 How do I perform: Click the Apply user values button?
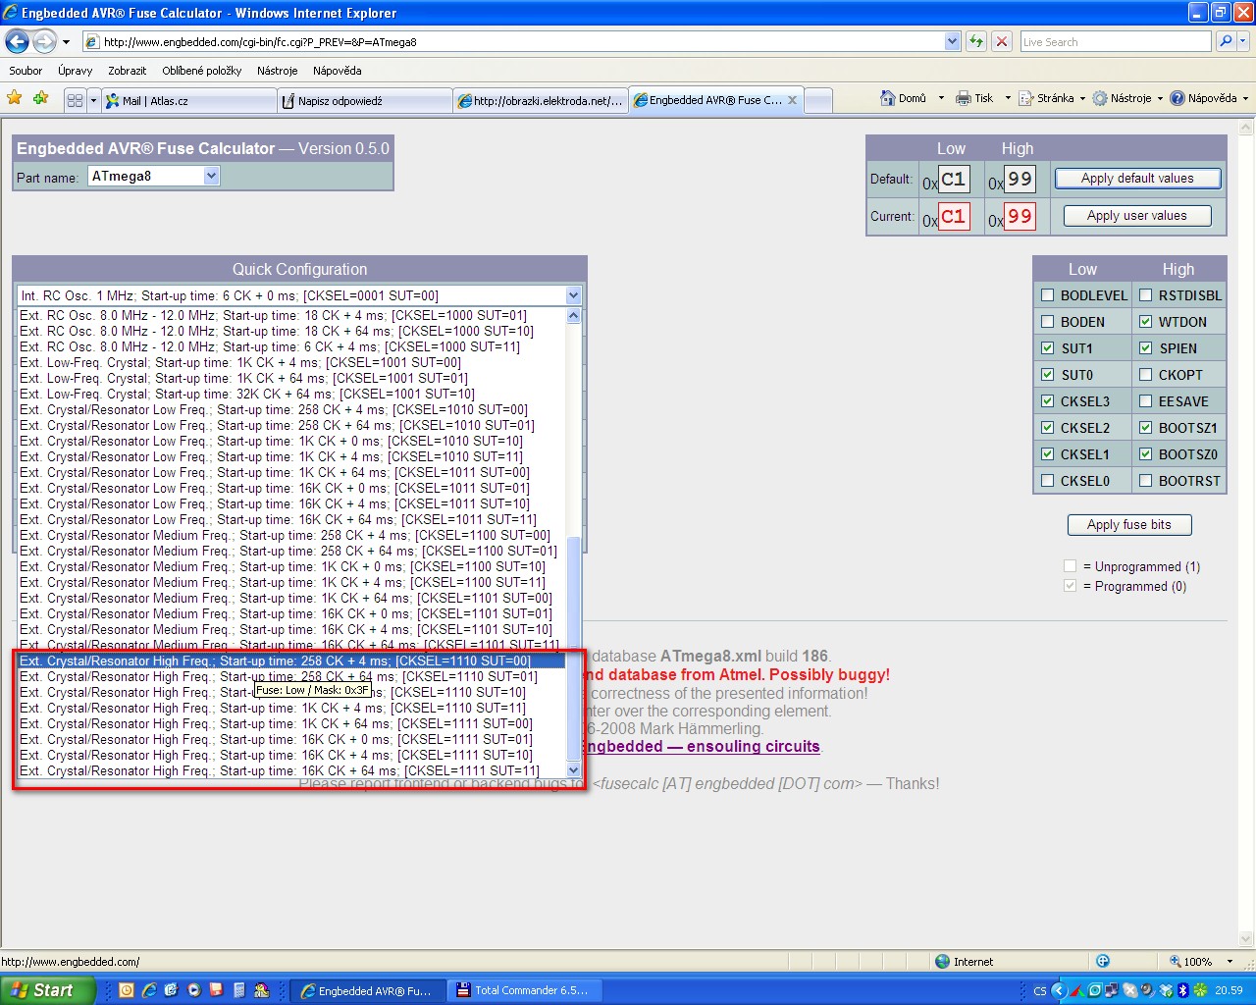pyautogui.click(x=1137, y=216)
